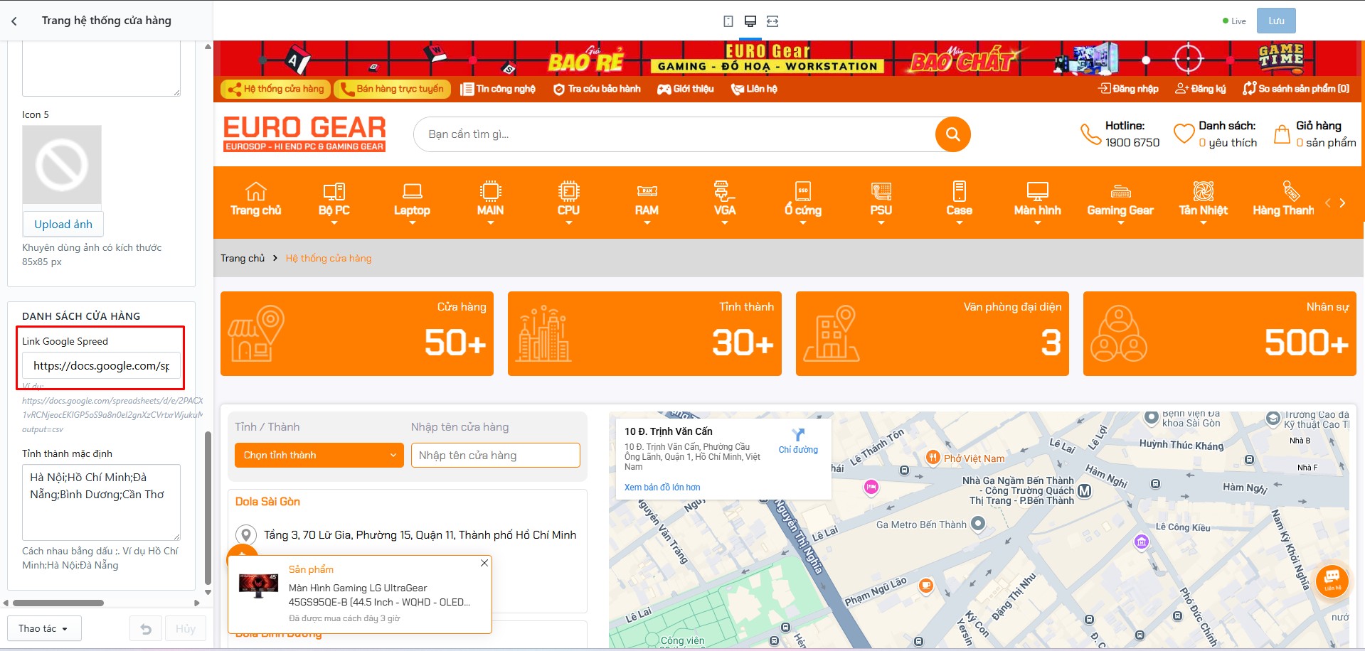Expand the Laptop submenu arrow
Viewport: 1365px width, 651px height.
[413, 223]
